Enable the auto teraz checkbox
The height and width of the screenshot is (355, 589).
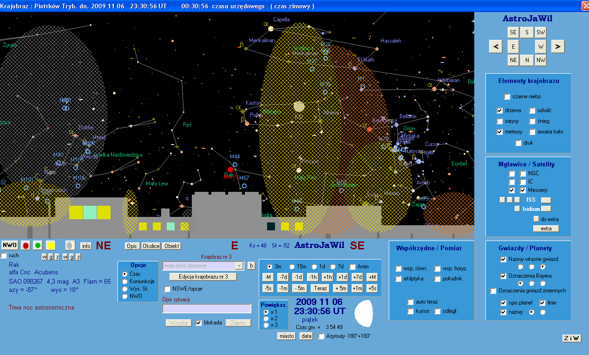click(411, 302)
